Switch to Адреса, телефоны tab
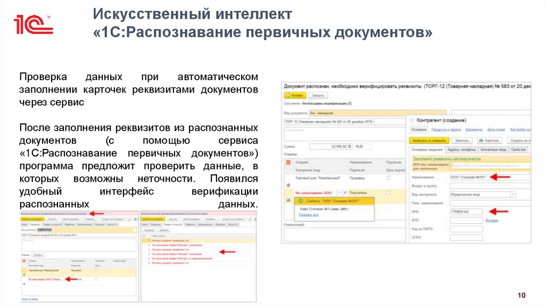Screen dimensions: 545x305 [x=461, y=149]
